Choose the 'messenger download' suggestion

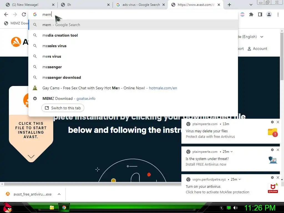pyautogui.click(x=133, y=77)
